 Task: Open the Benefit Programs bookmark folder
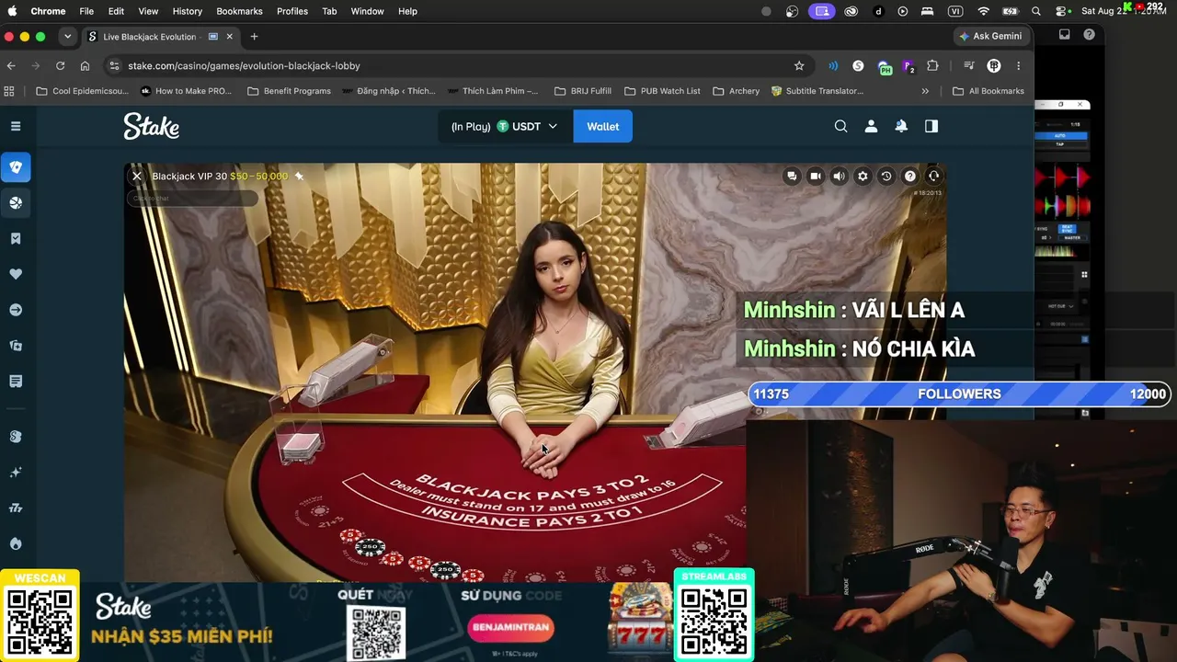click(289, 91)
